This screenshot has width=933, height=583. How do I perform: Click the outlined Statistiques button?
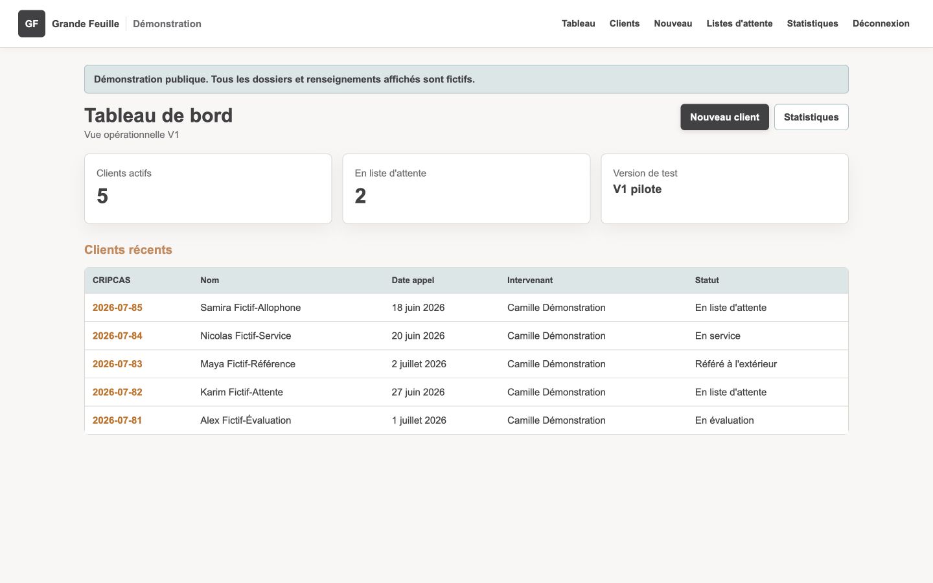[811, 117]
